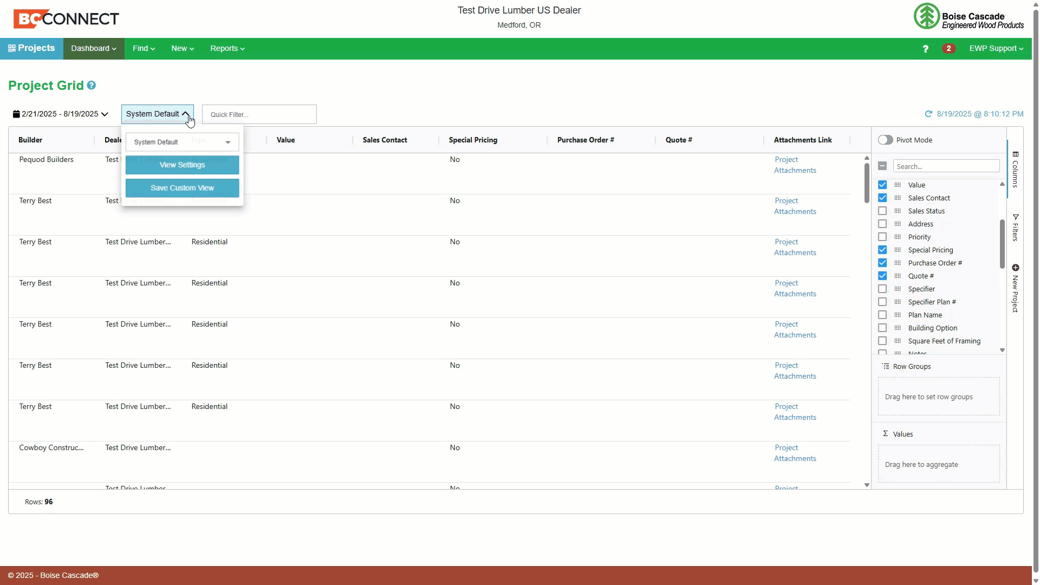Grab the drag handle for Sales Contact column

898,198
